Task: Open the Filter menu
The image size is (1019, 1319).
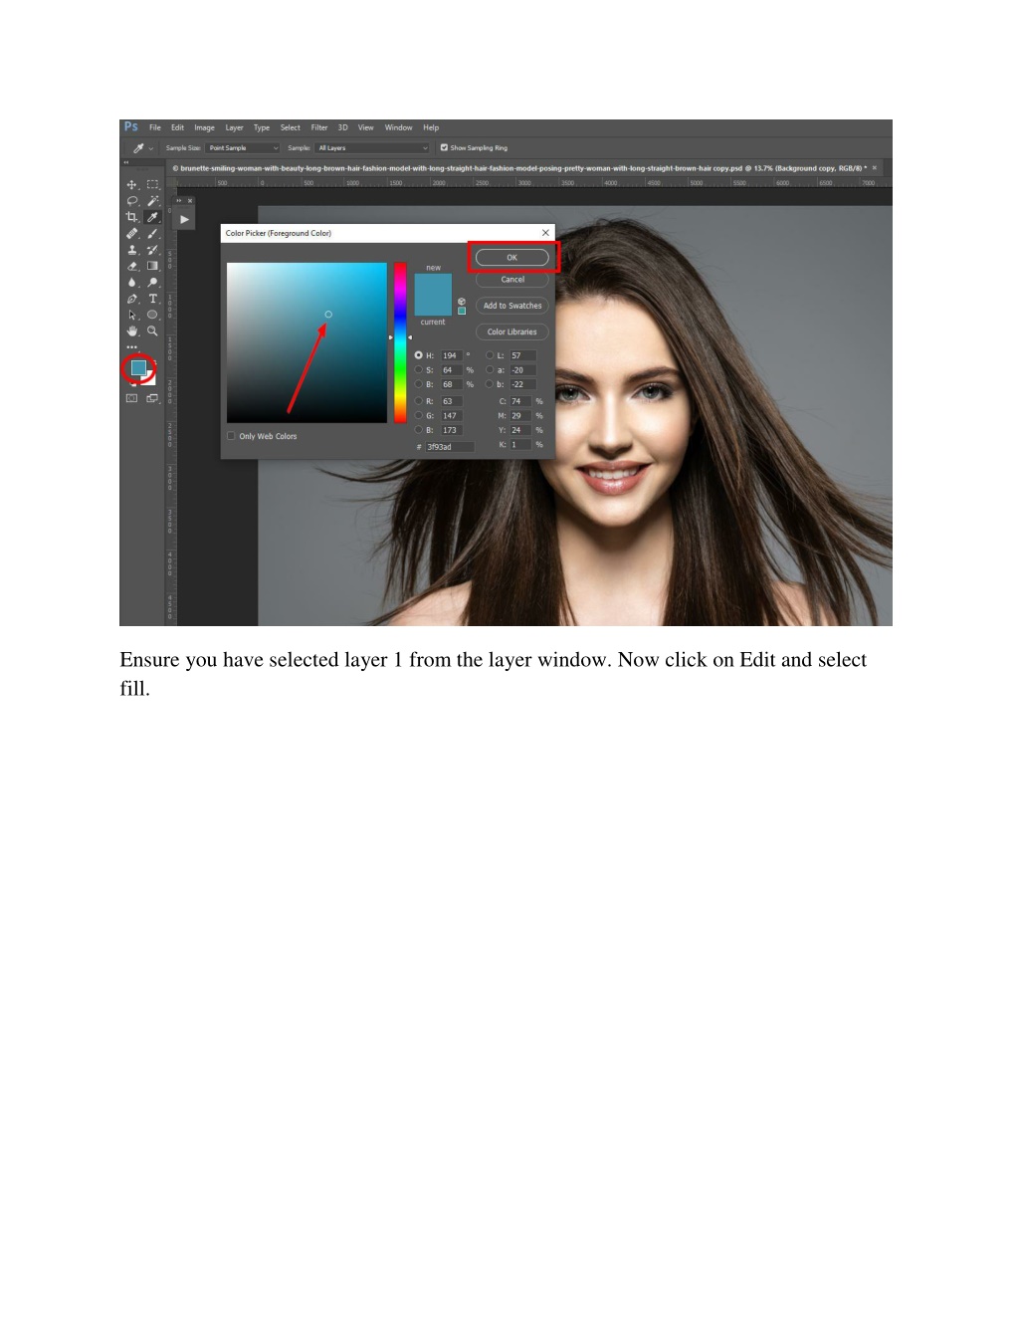Action: pos(318,127)
